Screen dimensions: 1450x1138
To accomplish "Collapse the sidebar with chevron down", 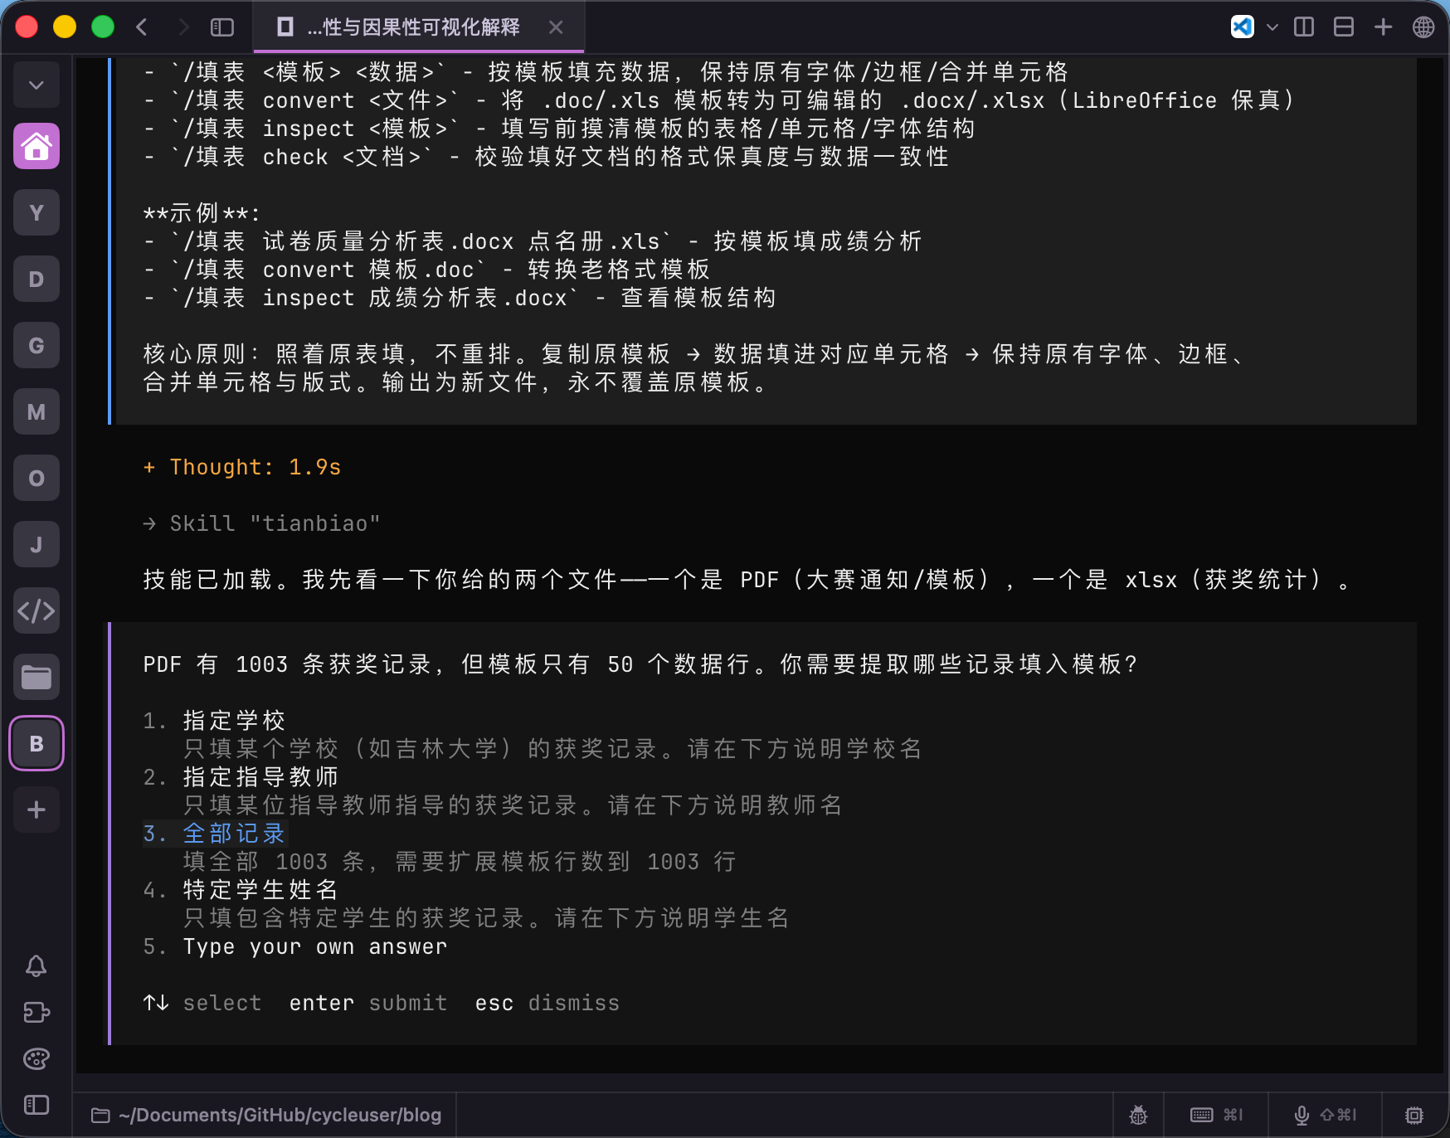I will coord(36,85).
